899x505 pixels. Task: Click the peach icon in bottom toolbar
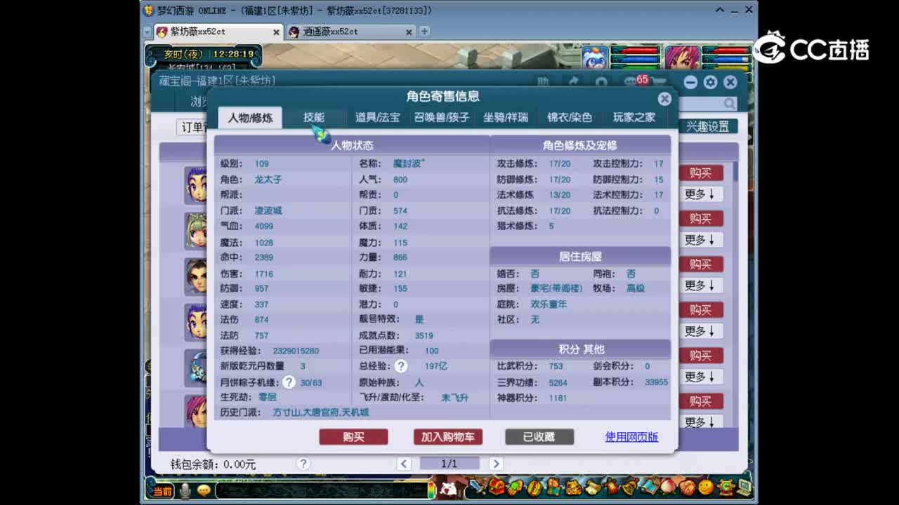coord(668,486)
